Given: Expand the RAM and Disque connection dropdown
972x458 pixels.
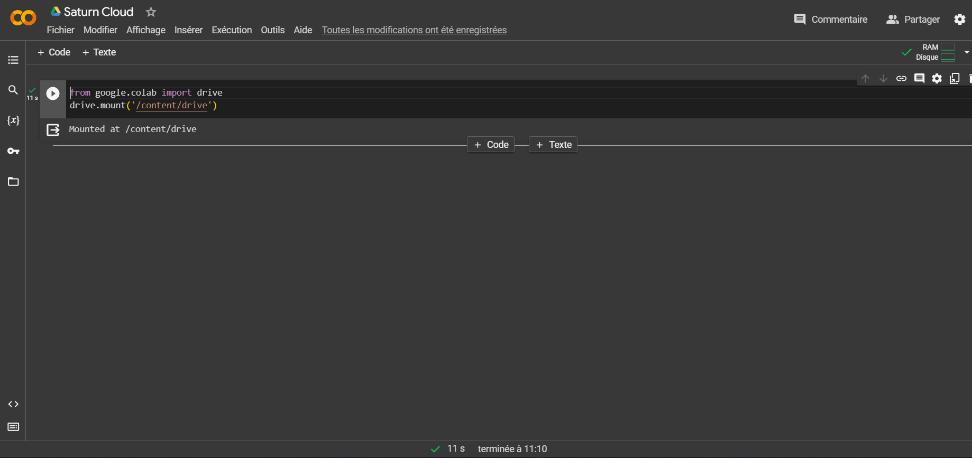Looking at the screenshot, I should (967, 52).
